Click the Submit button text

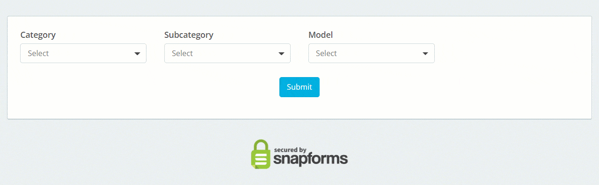coord(299,87)
